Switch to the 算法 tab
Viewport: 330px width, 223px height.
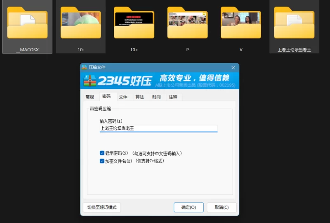pyautogui.click(x=140, y=97)
